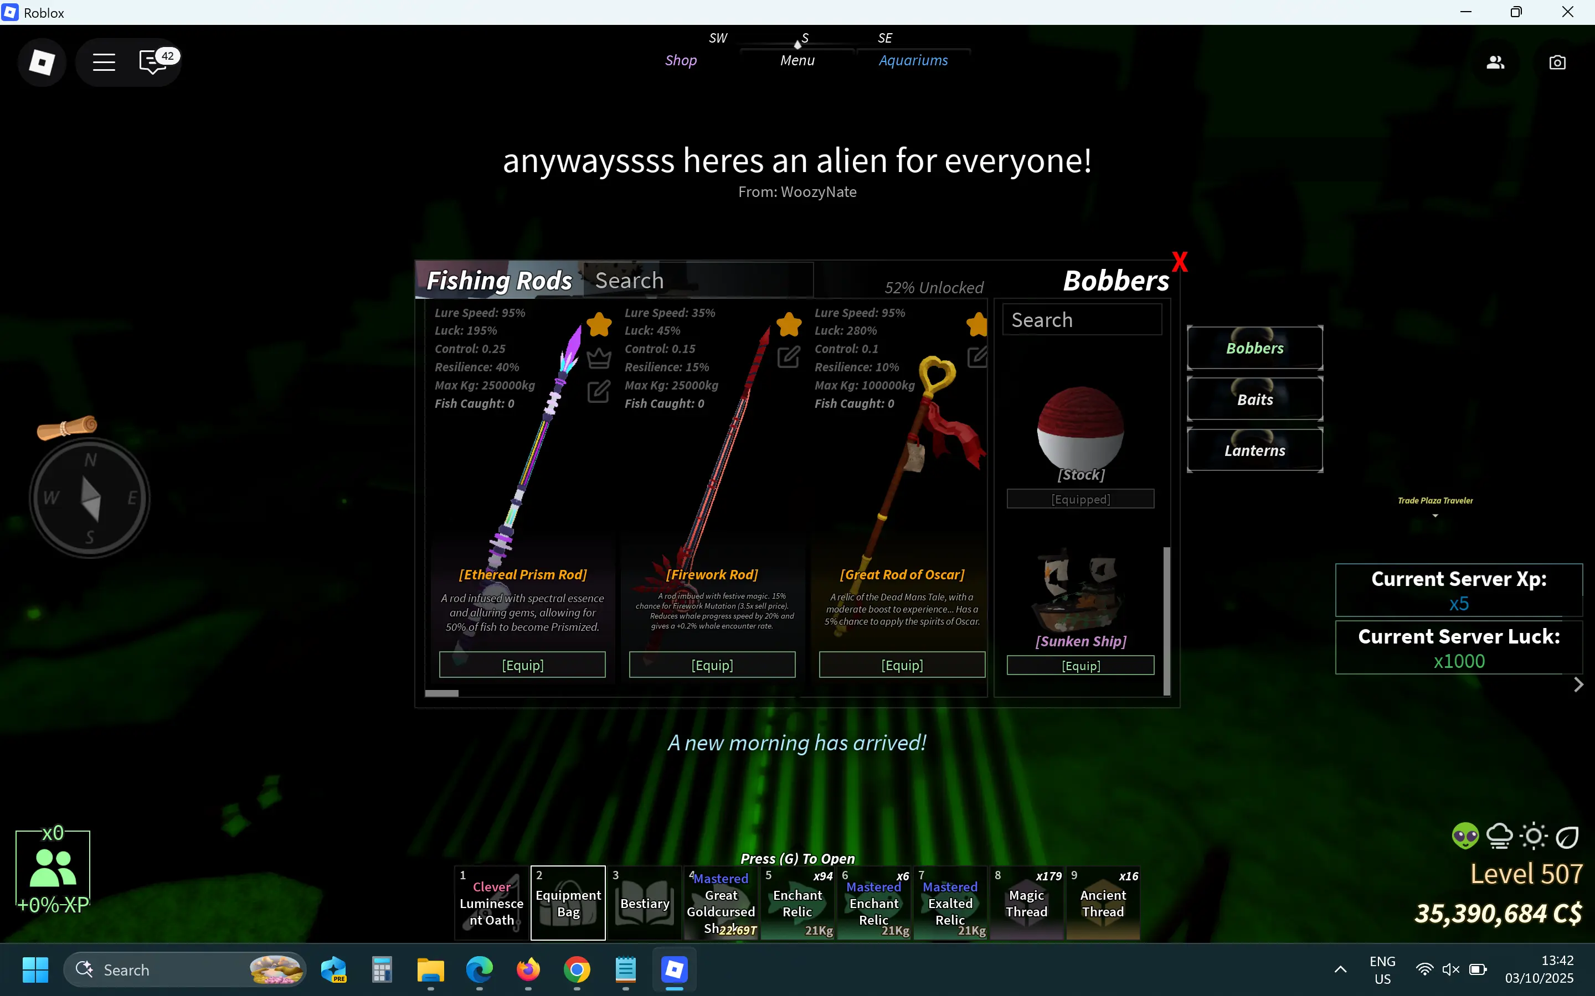Expand the Trade Plaza Traveler dropdown arrow

click(x=1435, y=516)
